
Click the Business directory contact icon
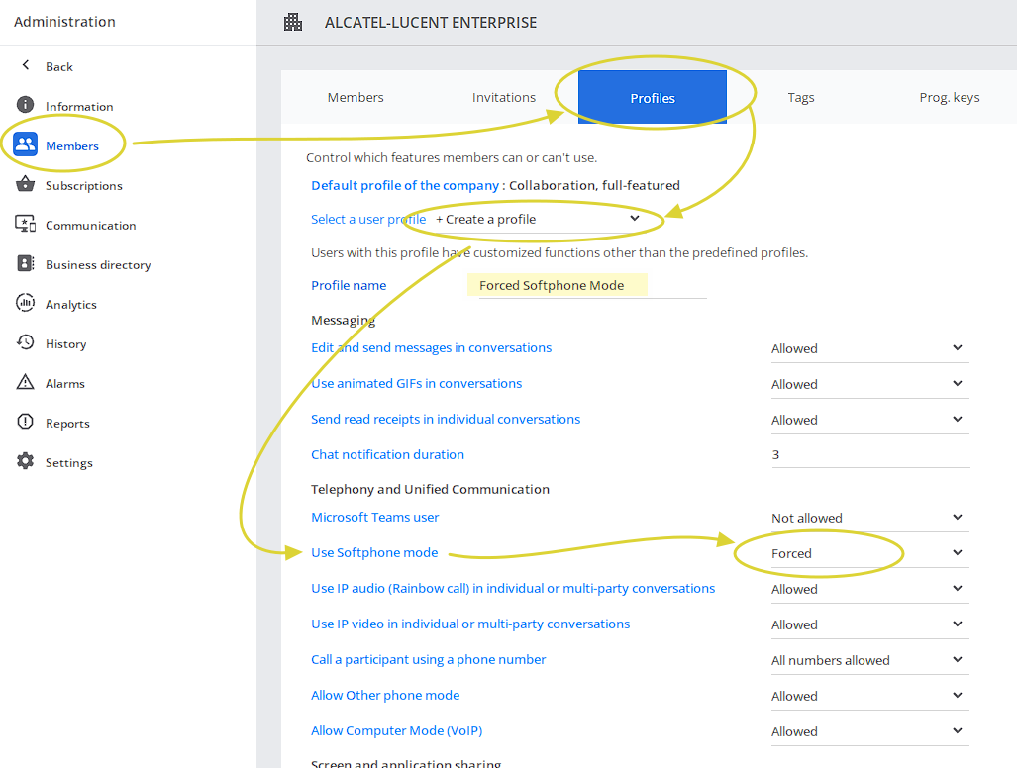pos(26,263)
